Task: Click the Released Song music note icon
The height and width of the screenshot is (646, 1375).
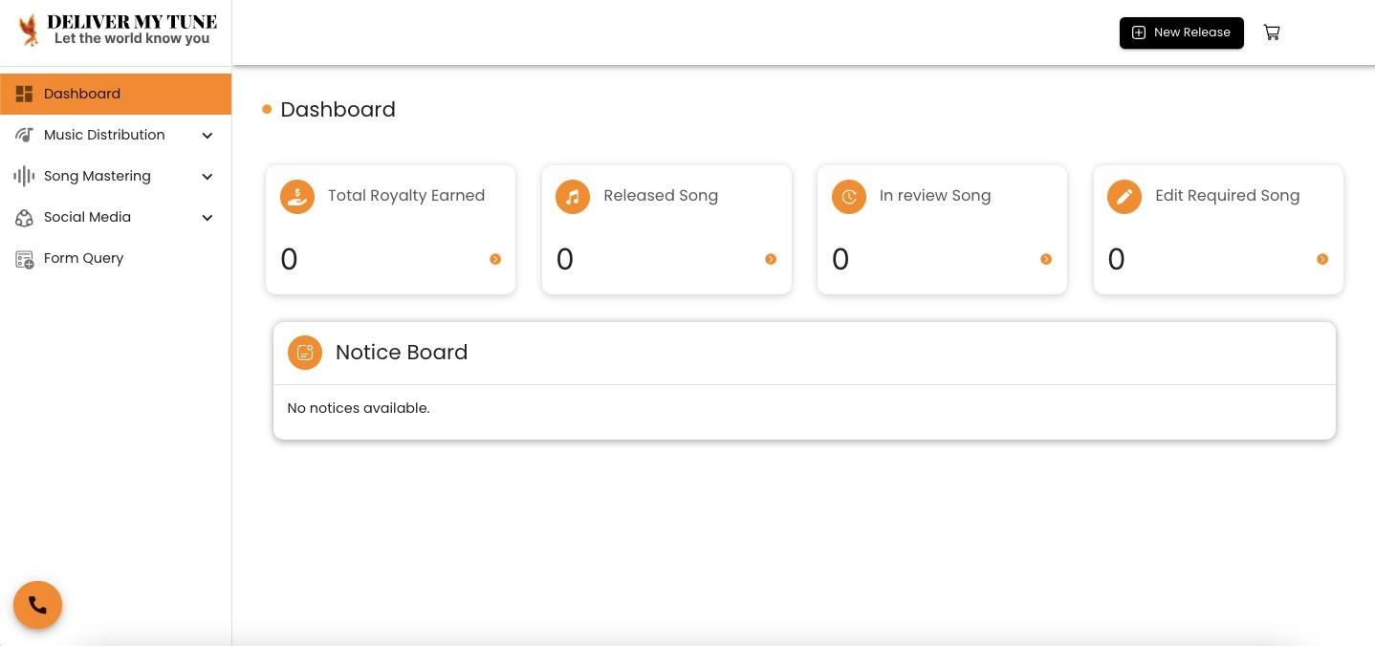Action: click(x=573, y=197)
